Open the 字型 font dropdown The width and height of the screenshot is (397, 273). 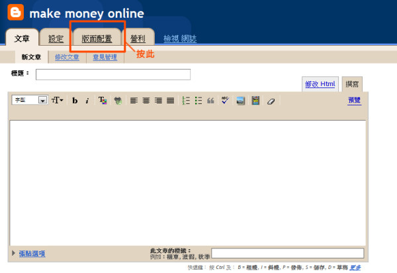click(30, 100)
